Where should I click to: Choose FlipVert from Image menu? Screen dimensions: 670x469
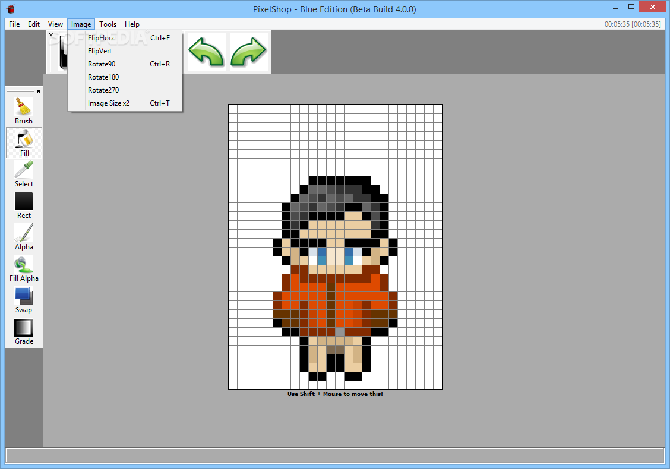[x=125, y=51]
